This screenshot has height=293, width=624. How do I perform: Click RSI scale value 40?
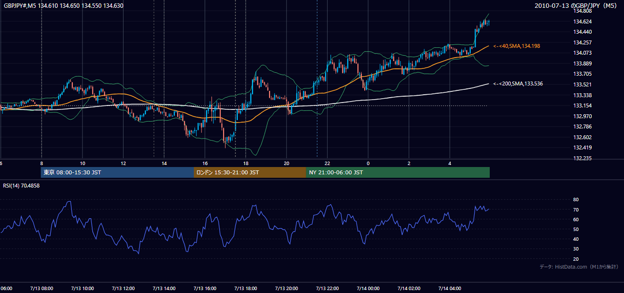[x=576, y=239]
